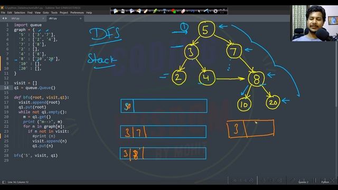Place cursor on 'graph = {' line

24,30
